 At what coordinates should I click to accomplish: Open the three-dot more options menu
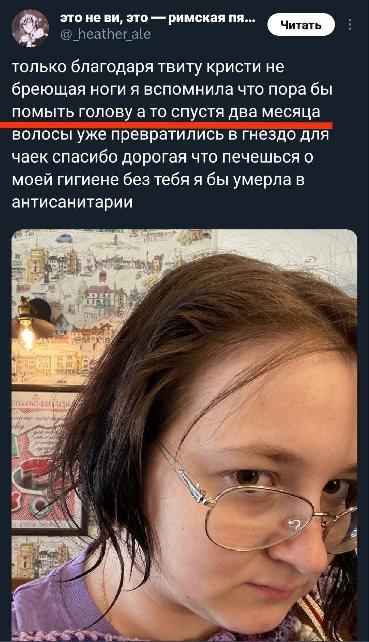click(x=349, y=24)
